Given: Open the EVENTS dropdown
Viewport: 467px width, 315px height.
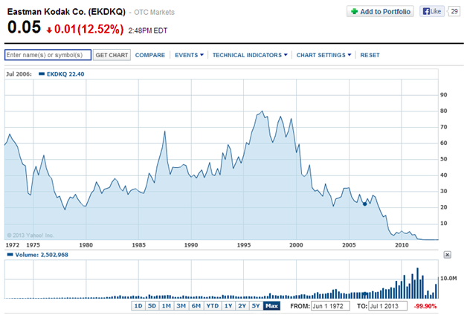Looking at the screenshot, I should [189, 55].
